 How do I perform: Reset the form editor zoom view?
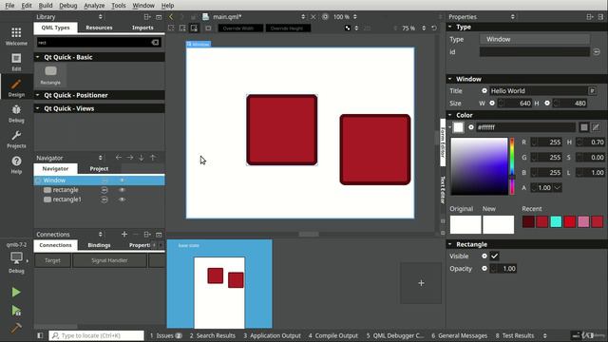[434, 28]
